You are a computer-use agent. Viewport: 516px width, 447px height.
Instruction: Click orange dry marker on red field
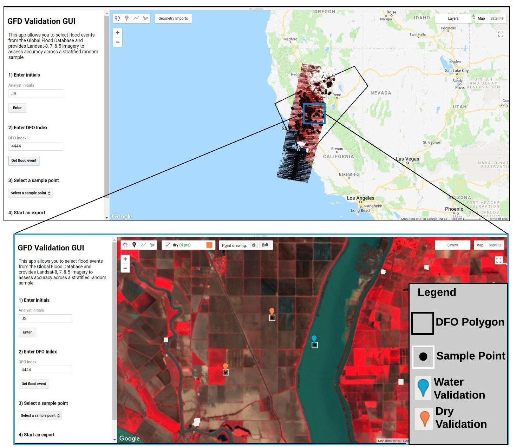[x=226, y=367]
